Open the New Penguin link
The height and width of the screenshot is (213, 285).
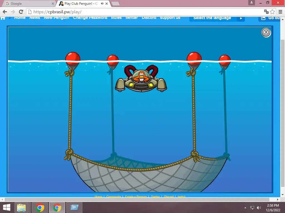pos(56,18)
